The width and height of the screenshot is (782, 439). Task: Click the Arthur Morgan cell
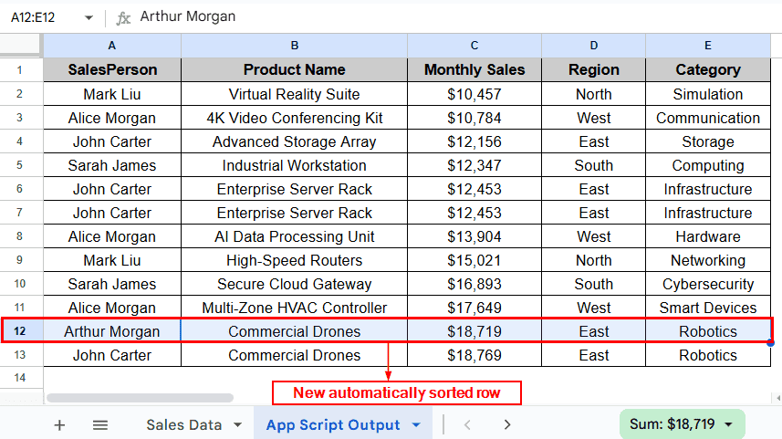click(x=112, y=331)
